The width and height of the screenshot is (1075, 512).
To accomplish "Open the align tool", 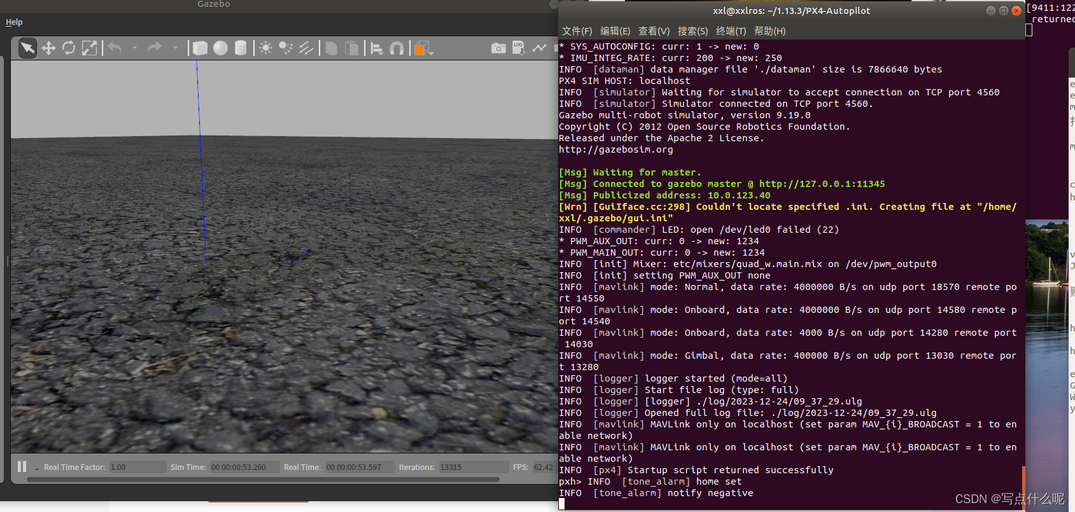I will 377,48.
